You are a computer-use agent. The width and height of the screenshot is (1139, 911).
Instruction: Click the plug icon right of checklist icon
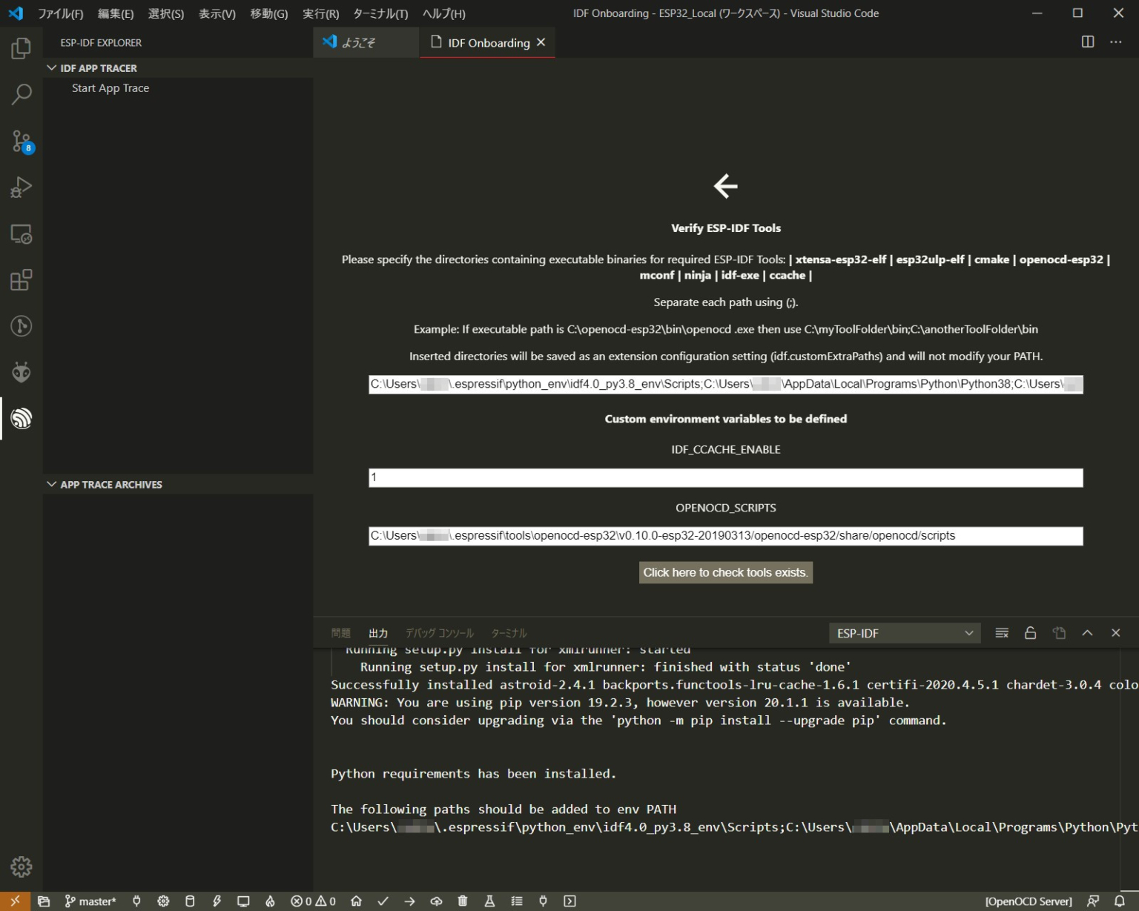pos(543,901)
